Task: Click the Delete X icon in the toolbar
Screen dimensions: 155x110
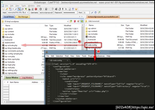Action: [66, 9]
